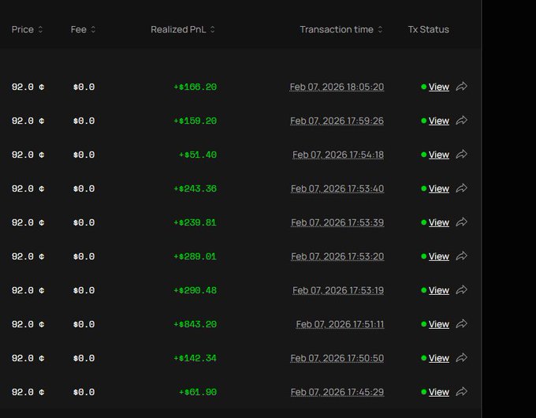Click share icon on +$239.81 row
This screenshot has width=536, height=418.
pos(462,222)
